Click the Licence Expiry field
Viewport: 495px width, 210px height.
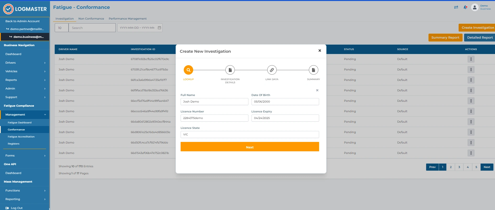pyautogui.click(x=285, y=118)
